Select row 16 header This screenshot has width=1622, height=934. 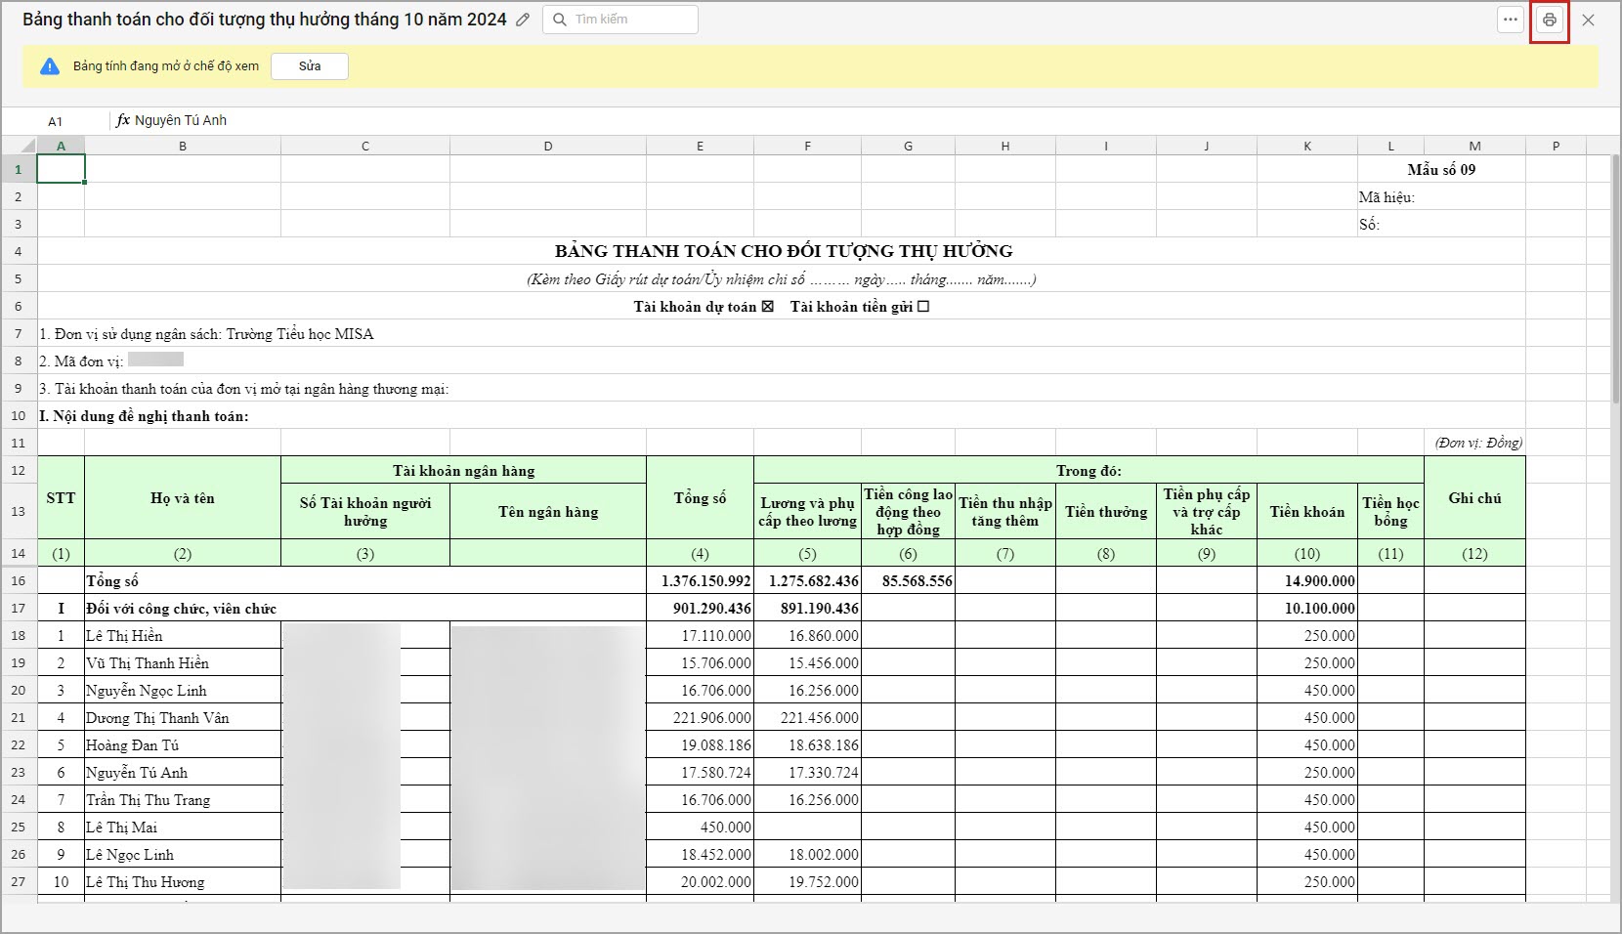[x=19, y=580]
